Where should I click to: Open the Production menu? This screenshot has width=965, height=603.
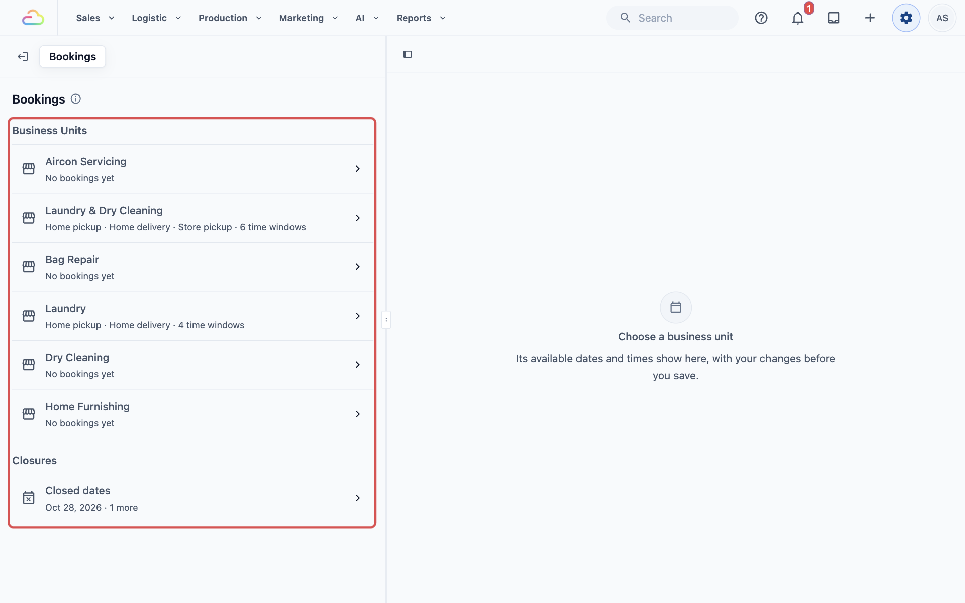pos(230,18)
